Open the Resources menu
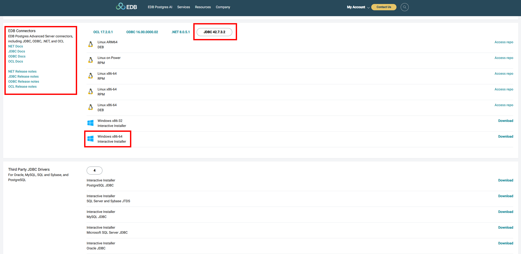Image resolution: width=521 pixels, height=254 pixels. pyautogui.click(x=203, y=7)
